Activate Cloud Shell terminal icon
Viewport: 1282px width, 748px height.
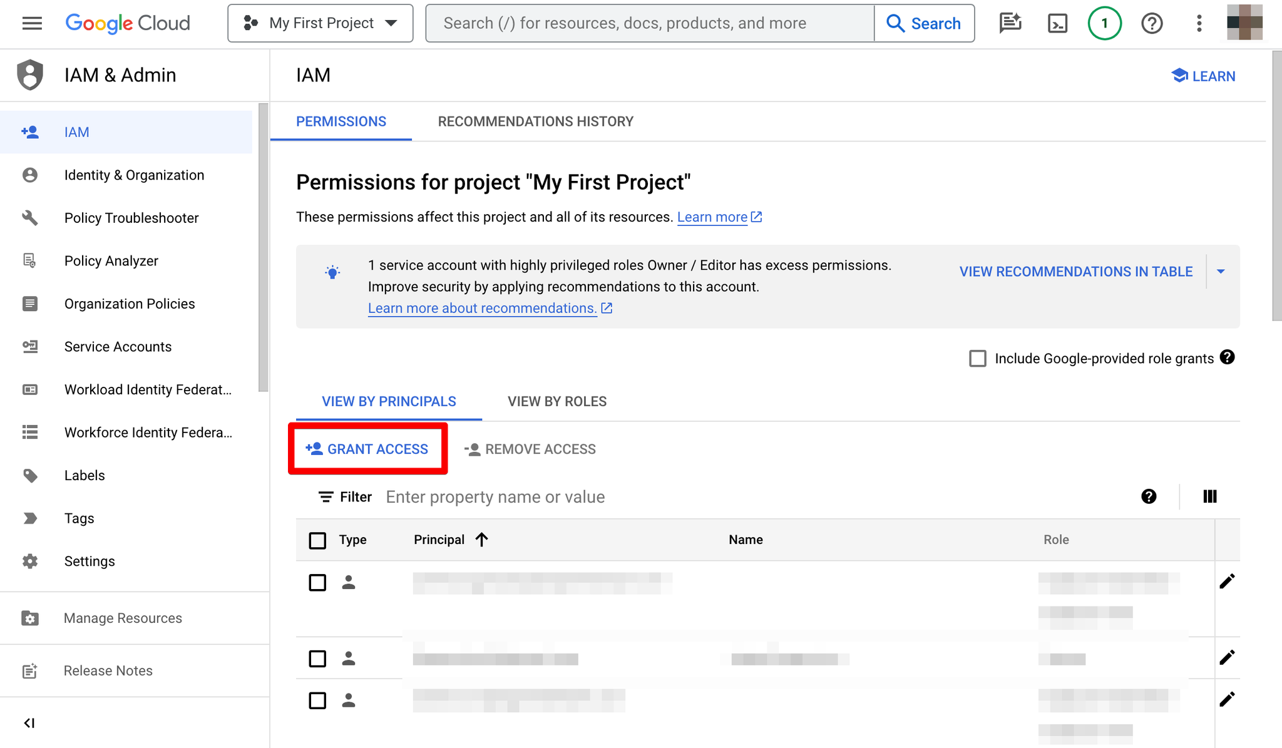[1057, 23]
